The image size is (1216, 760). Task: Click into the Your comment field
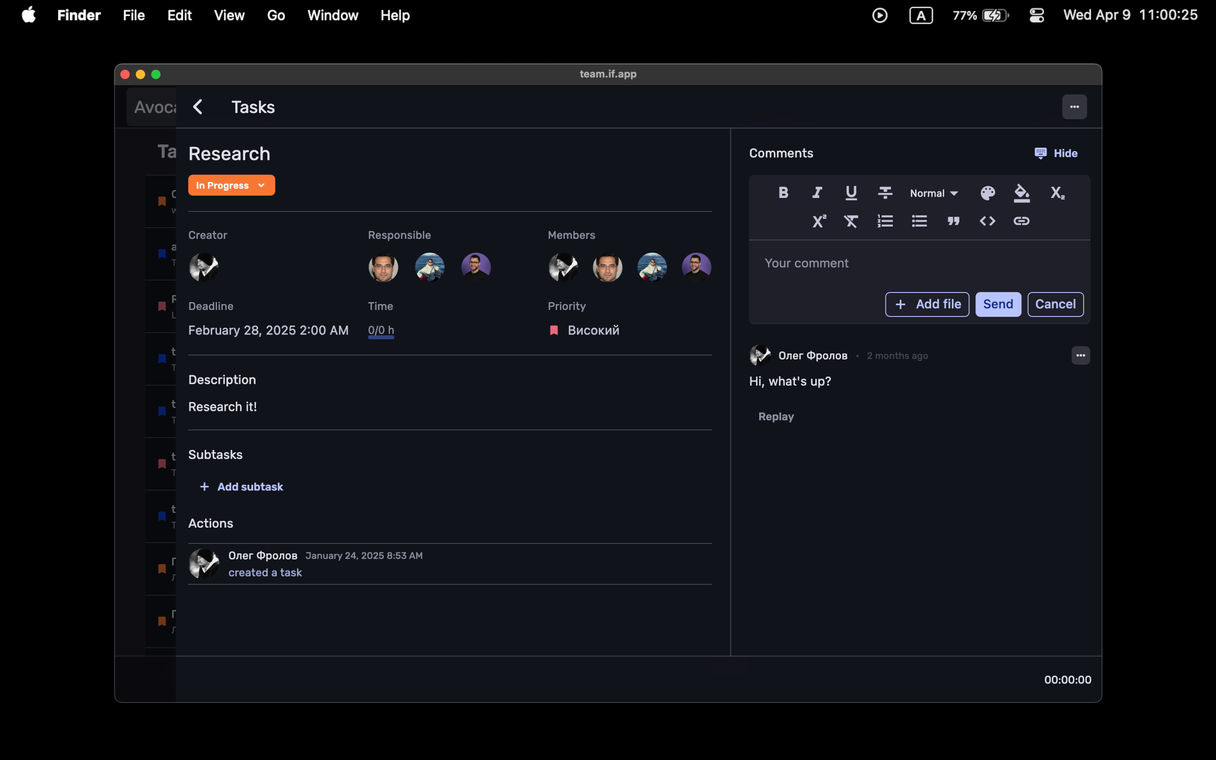click(x=919, y=263)
